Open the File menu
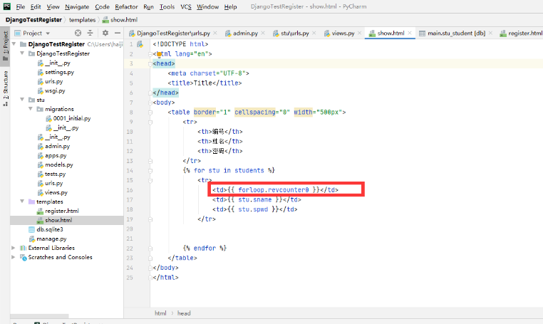 coord(21,6)
